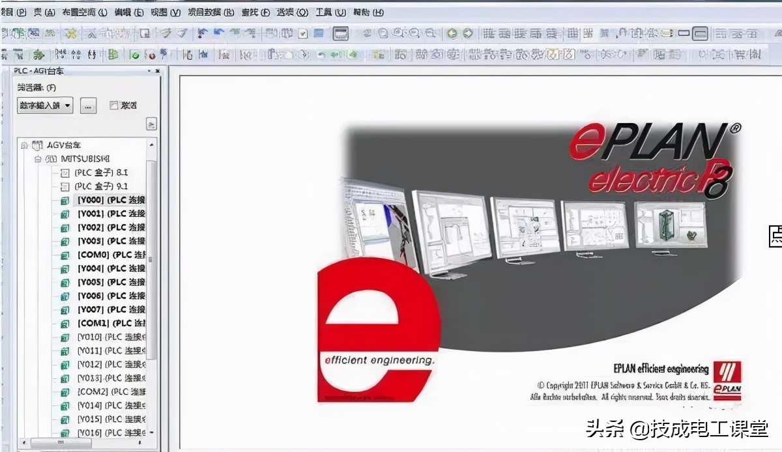Click the window-frame toolbar icon
The height and width of the screenshot is (452, 782).
coord(341,34)
